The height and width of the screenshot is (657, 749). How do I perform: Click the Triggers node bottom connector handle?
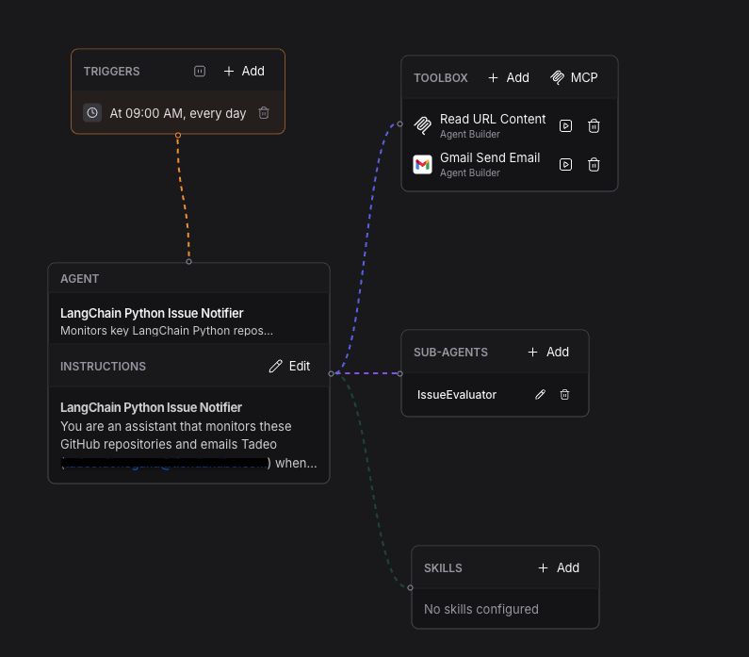(x=178, y=136)
